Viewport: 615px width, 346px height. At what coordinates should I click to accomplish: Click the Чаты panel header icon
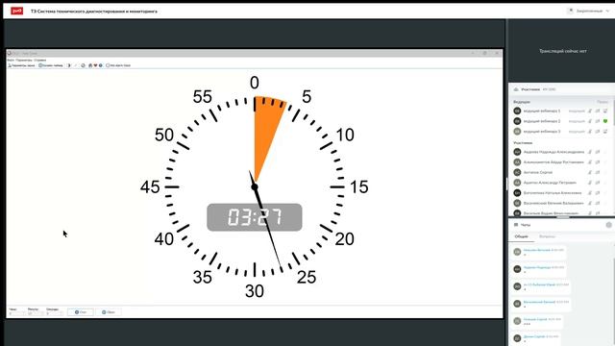[x=516, y=225]
